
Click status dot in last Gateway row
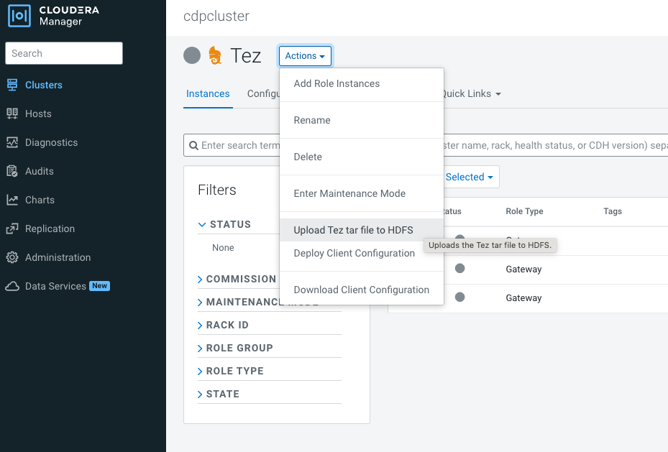pyautogui.click(x=459, y=297)
